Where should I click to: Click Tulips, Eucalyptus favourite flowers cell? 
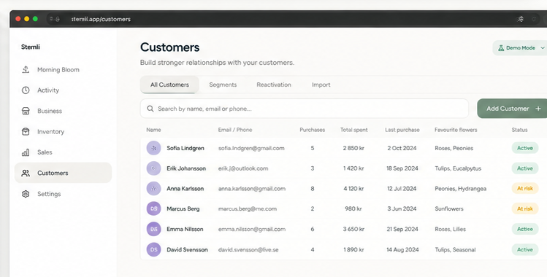[458, 168]
